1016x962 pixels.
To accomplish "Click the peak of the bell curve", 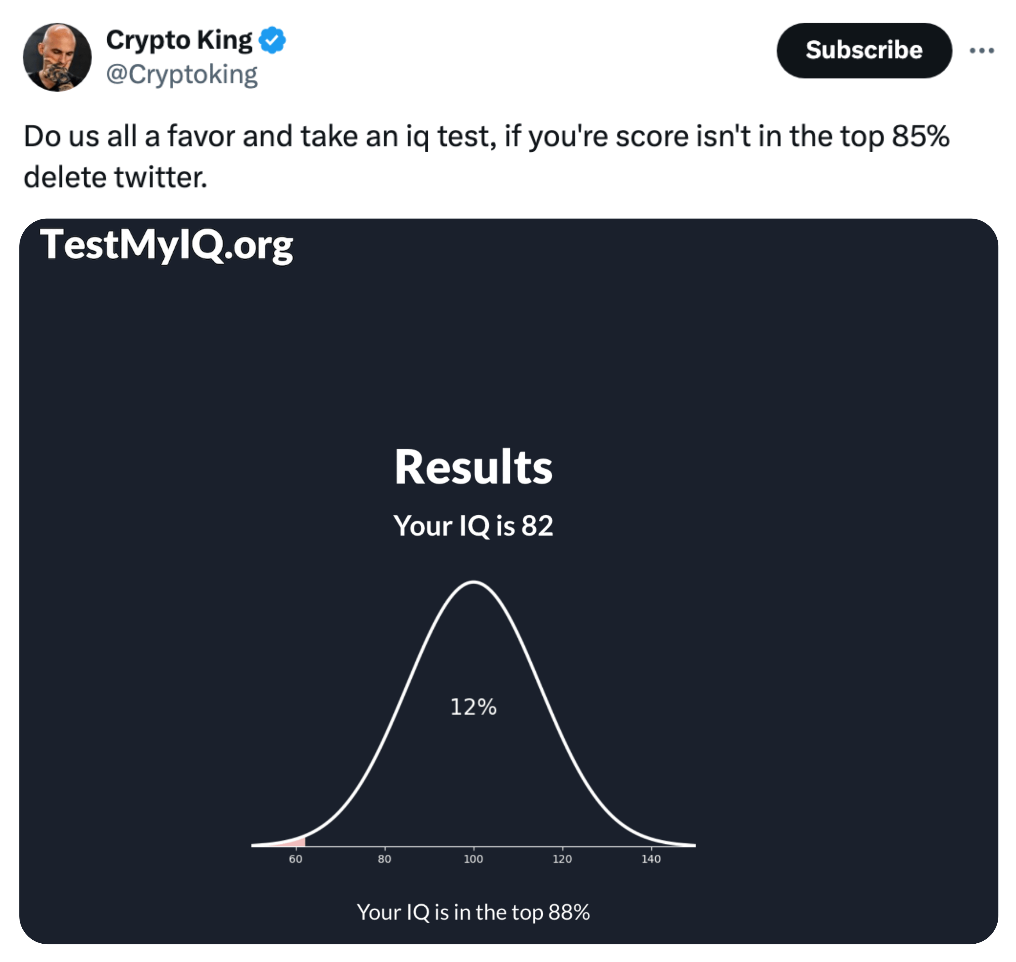I will click(473, 582).
